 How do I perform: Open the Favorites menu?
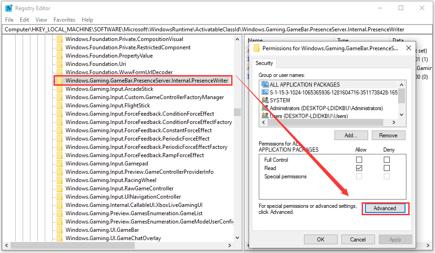pos(64,20)
